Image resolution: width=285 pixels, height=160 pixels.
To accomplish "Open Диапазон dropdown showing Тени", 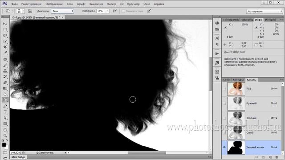I will [62, 11].
